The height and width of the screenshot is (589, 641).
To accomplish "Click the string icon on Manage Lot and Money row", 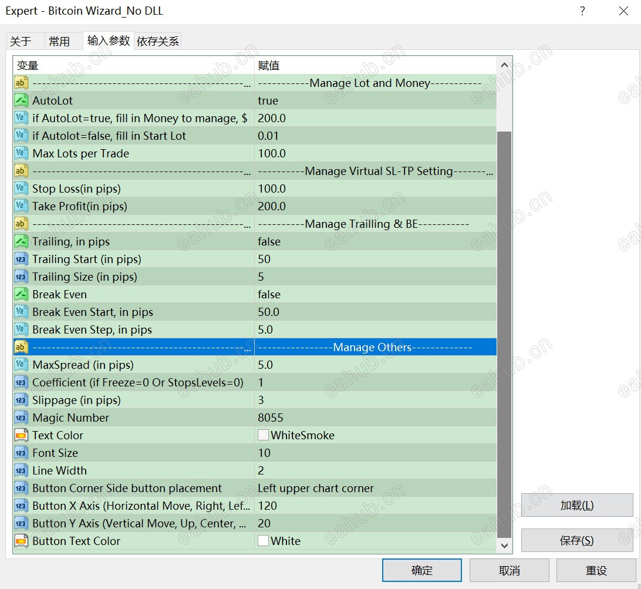I will [x=21, y=83].
